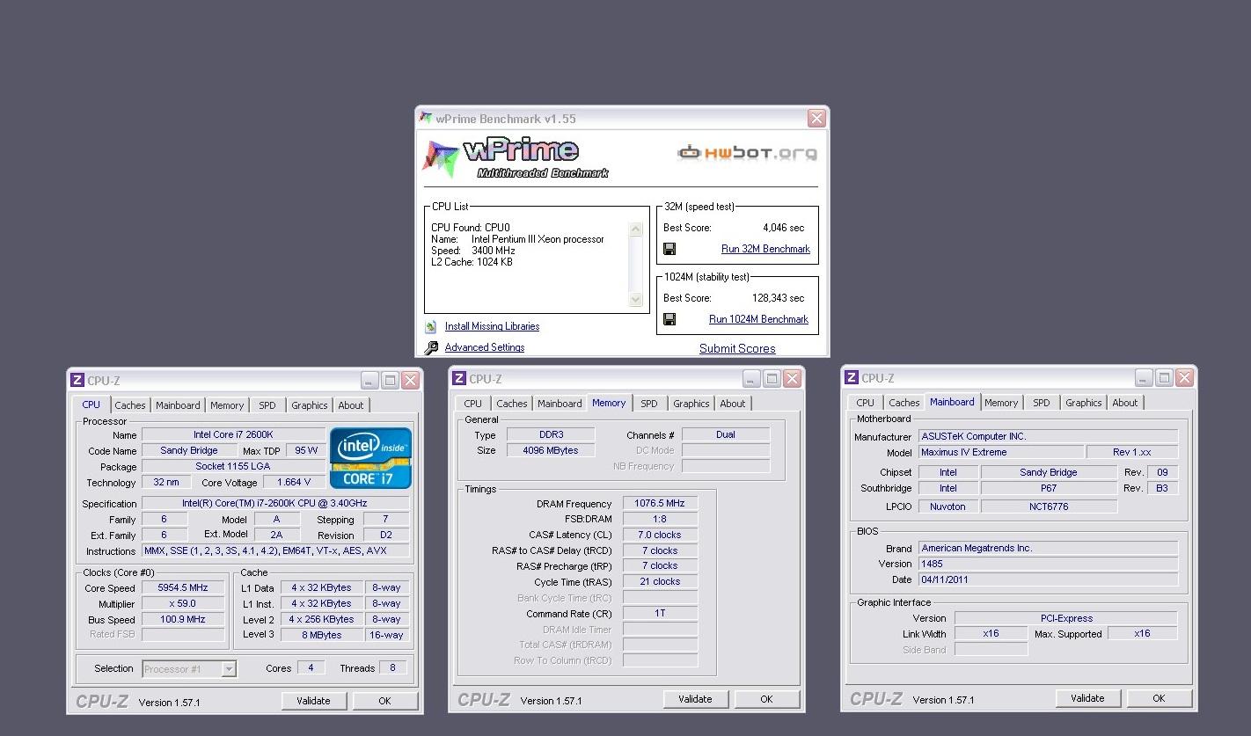The image size is (1251, 736).
Task: Go to Caches tab in right CPU-Z window
Action: [904, 403]
